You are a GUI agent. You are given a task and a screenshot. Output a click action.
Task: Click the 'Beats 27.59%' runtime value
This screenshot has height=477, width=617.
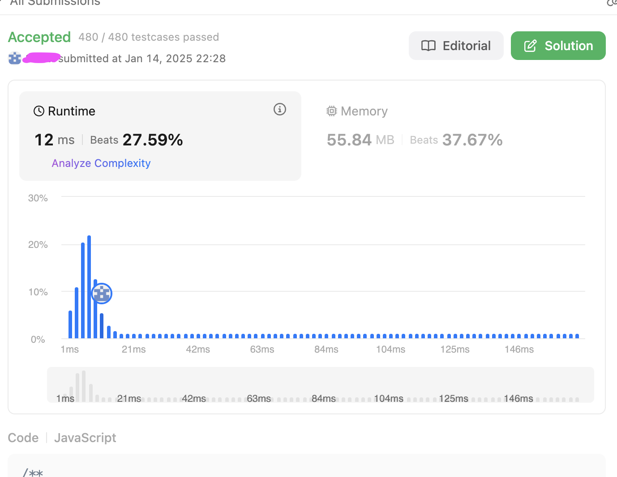click(137, 140)
